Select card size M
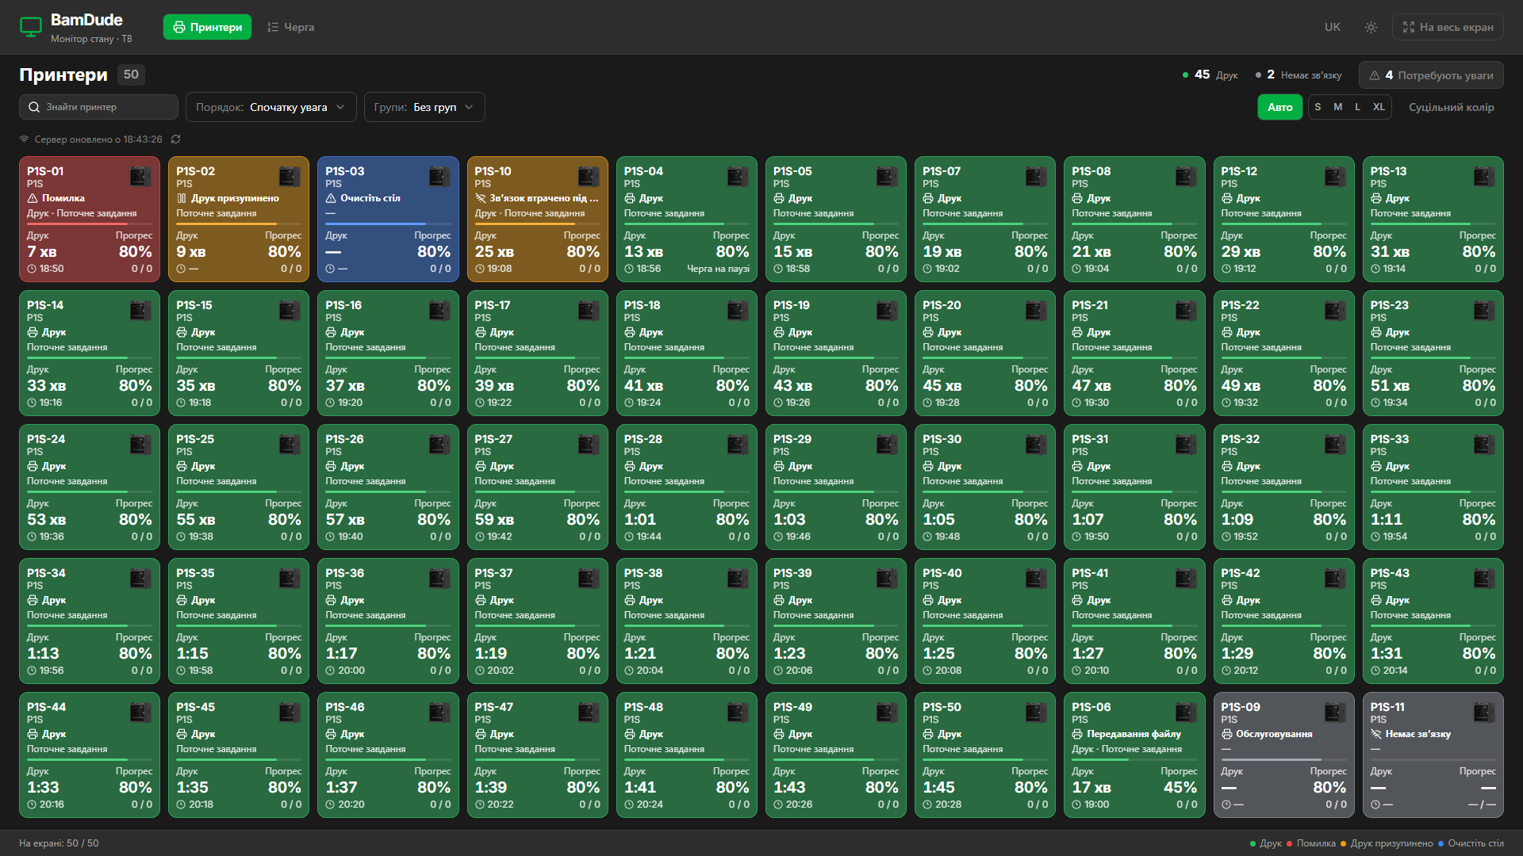1523x856 pixels. pos(1337,107)
